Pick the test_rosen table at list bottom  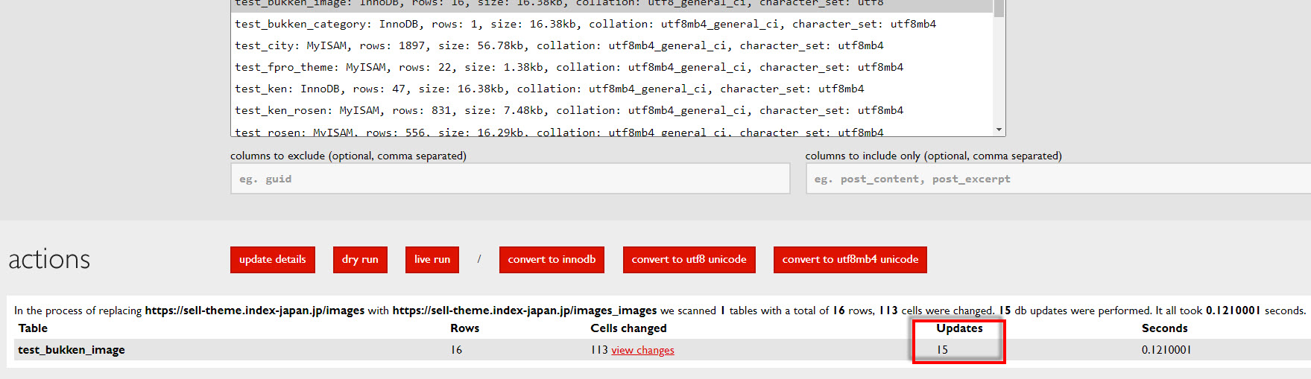(x=559, y=132)
